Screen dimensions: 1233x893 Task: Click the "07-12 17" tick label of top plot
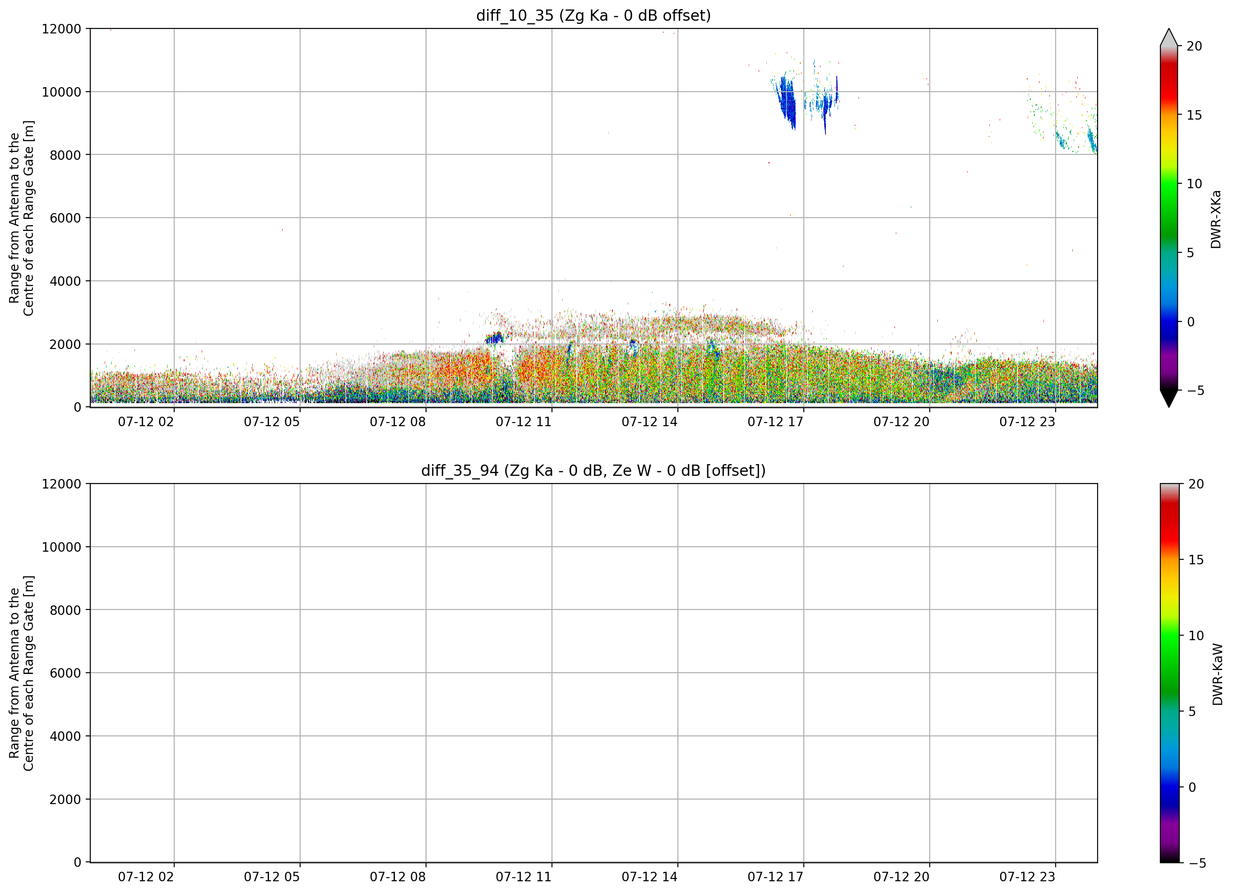(x=775, y=422)
